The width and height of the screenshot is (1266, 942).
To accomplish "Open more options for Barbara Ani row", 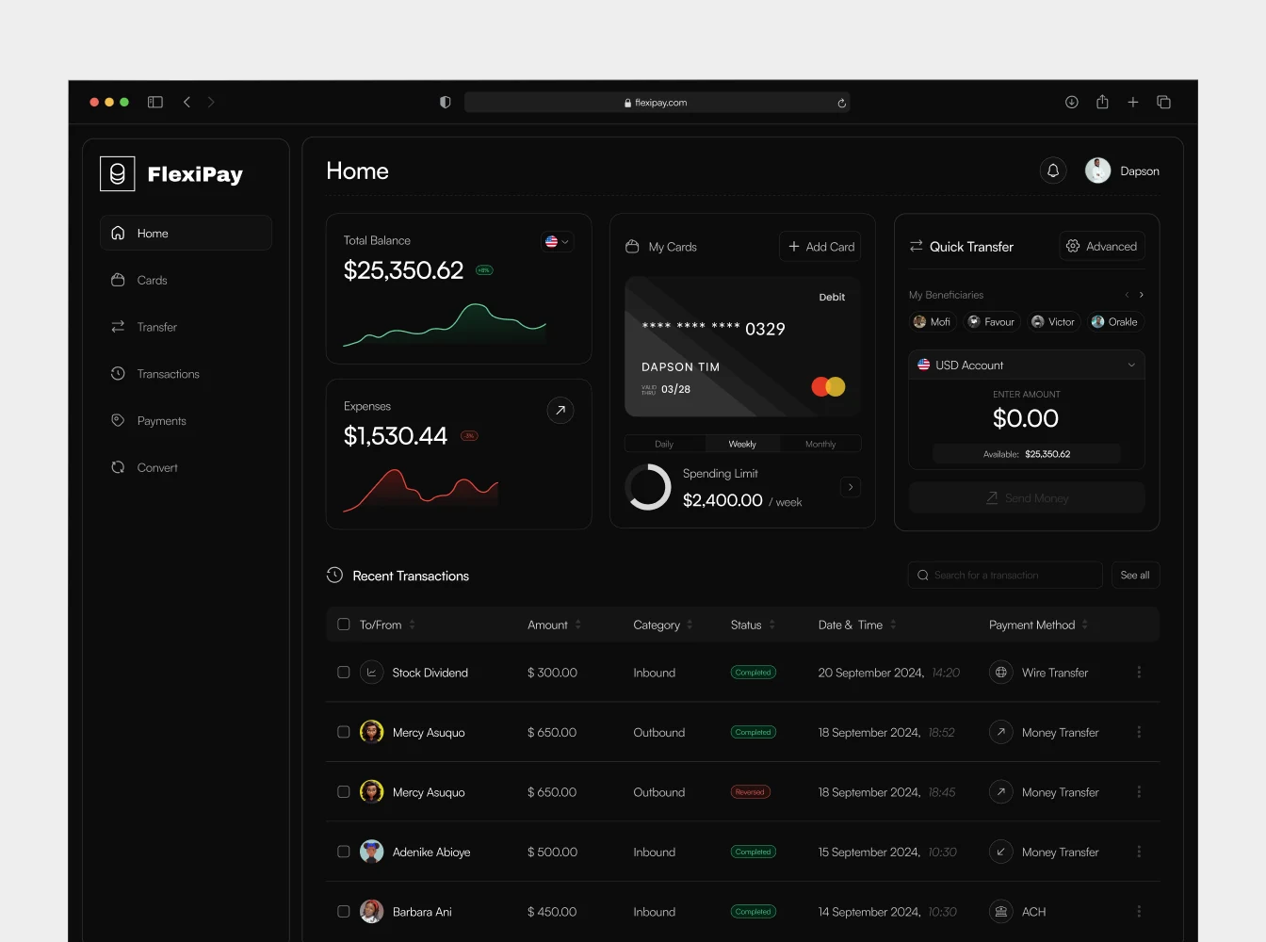I will click(1139, 912).
